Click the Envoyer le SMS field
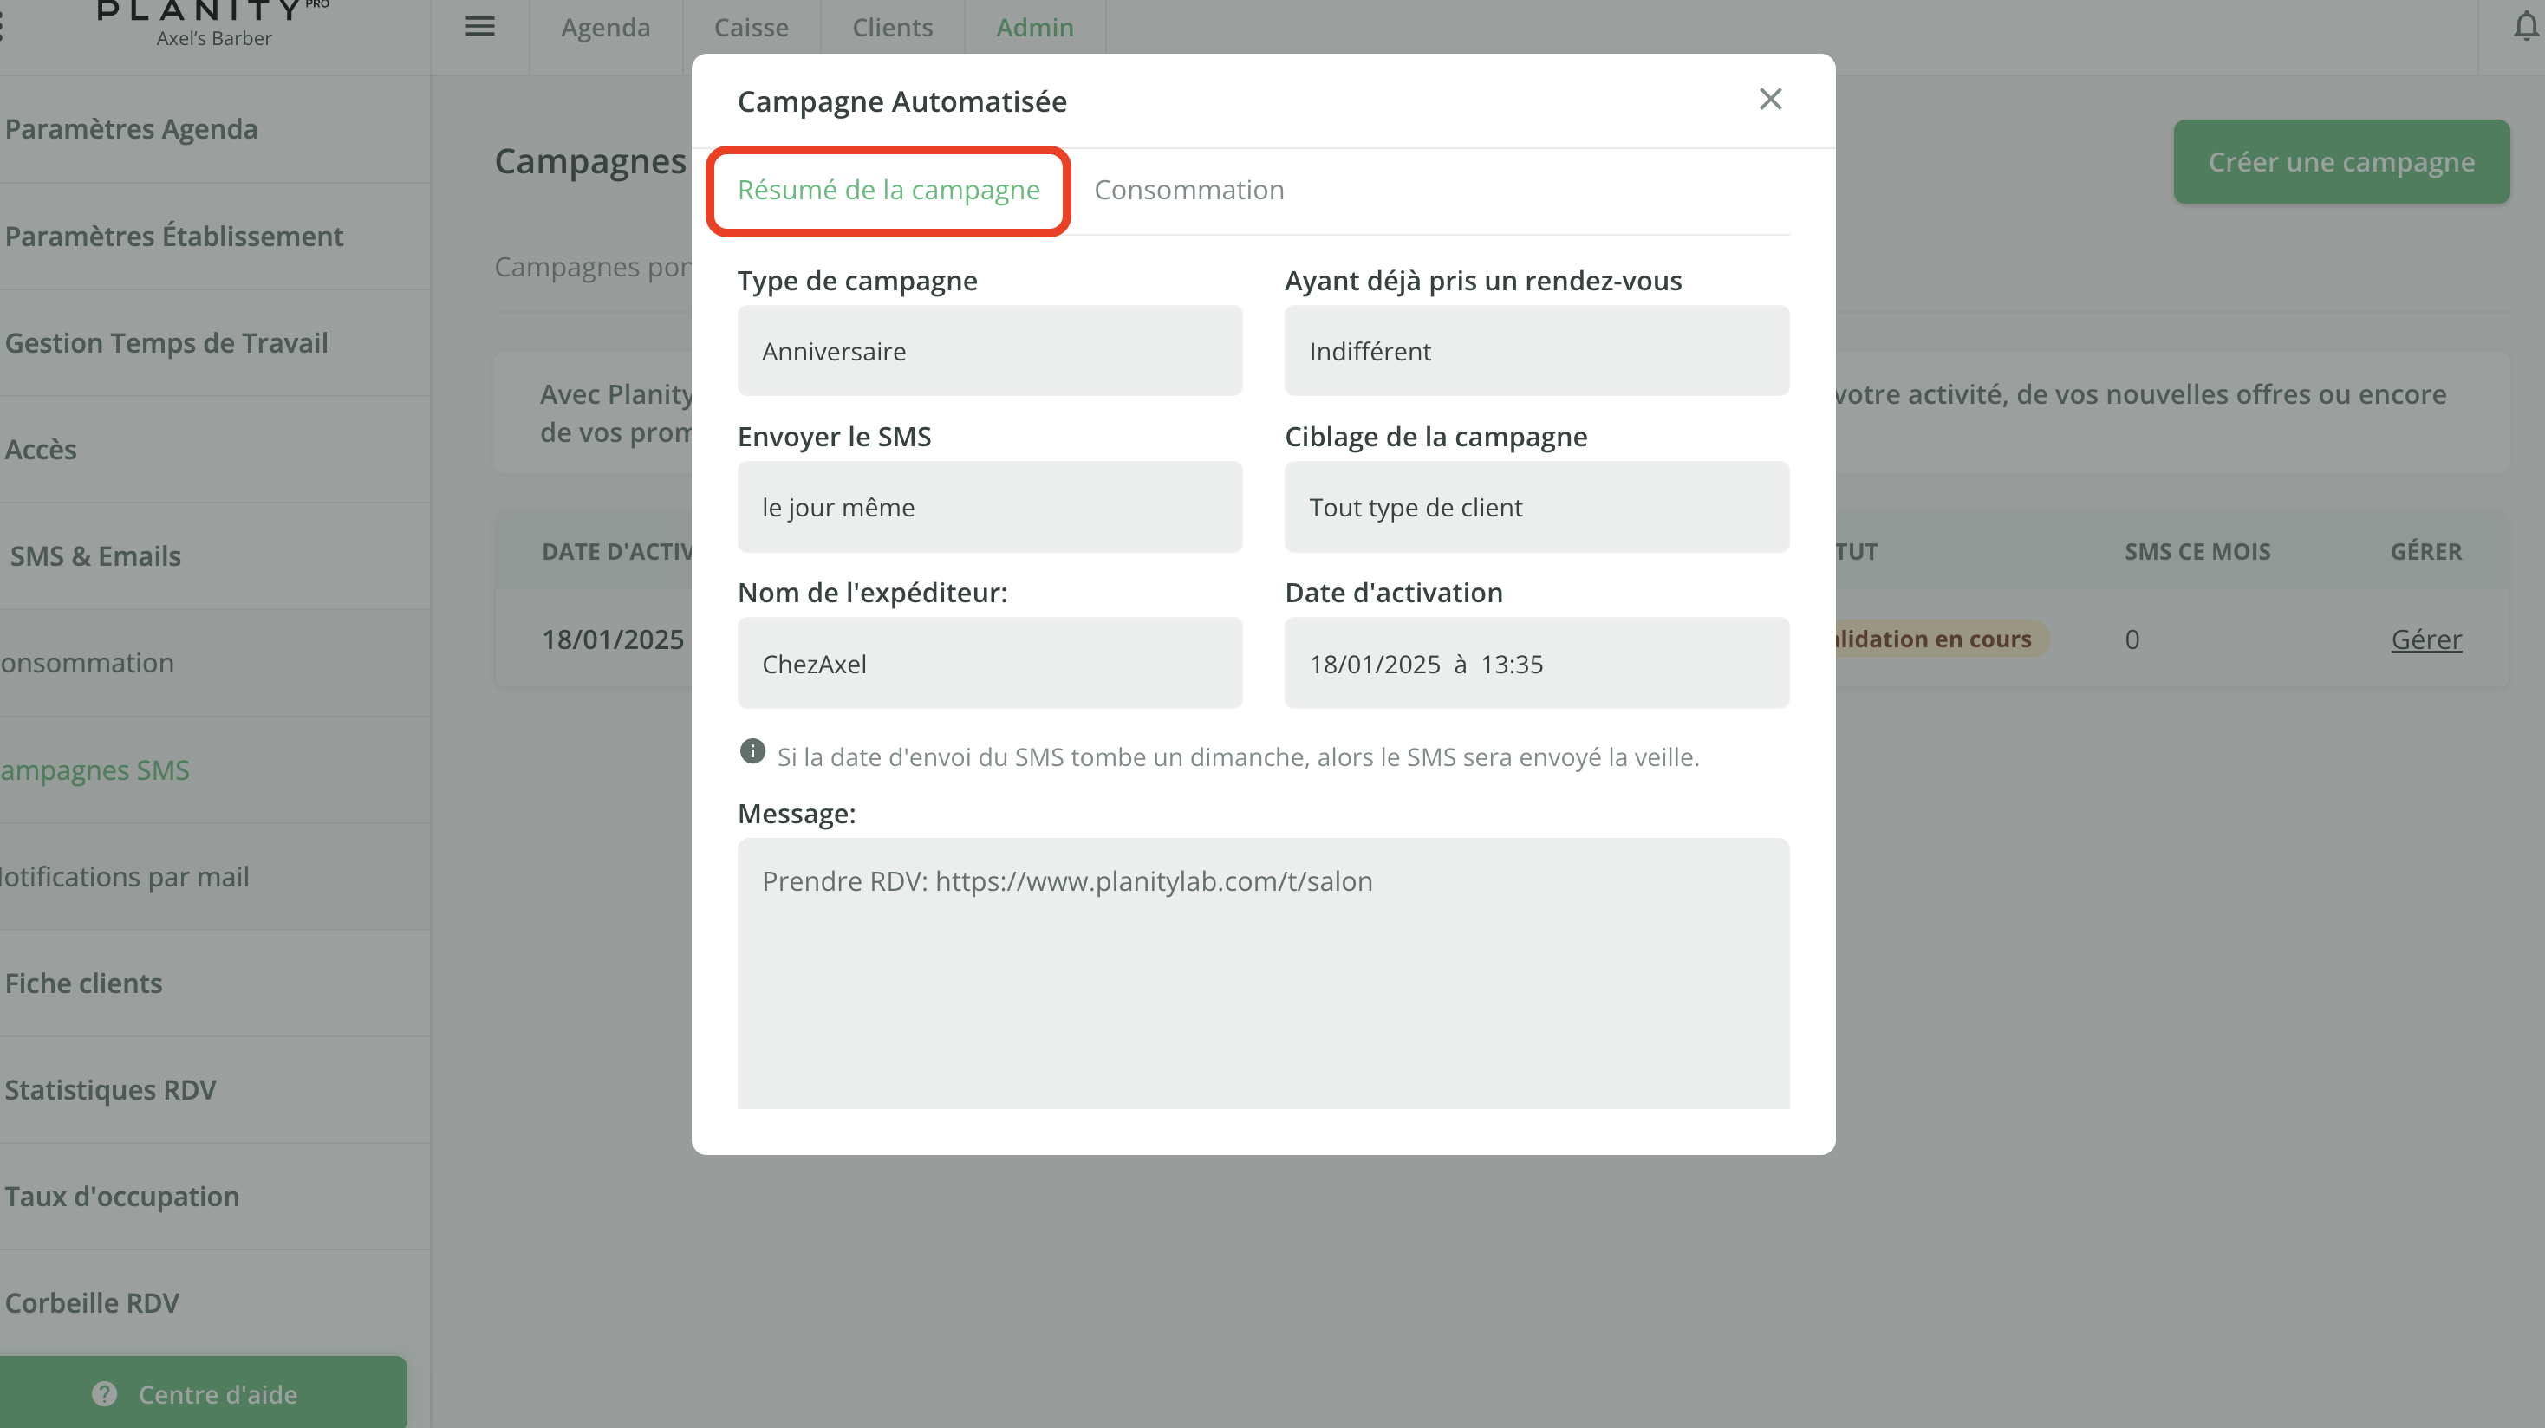Screen dimensions: 2545x1428 point(989,507)
